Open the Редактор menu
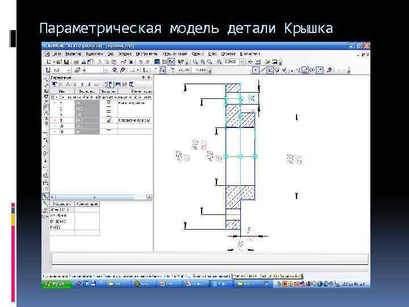 (x=73, y=54)
